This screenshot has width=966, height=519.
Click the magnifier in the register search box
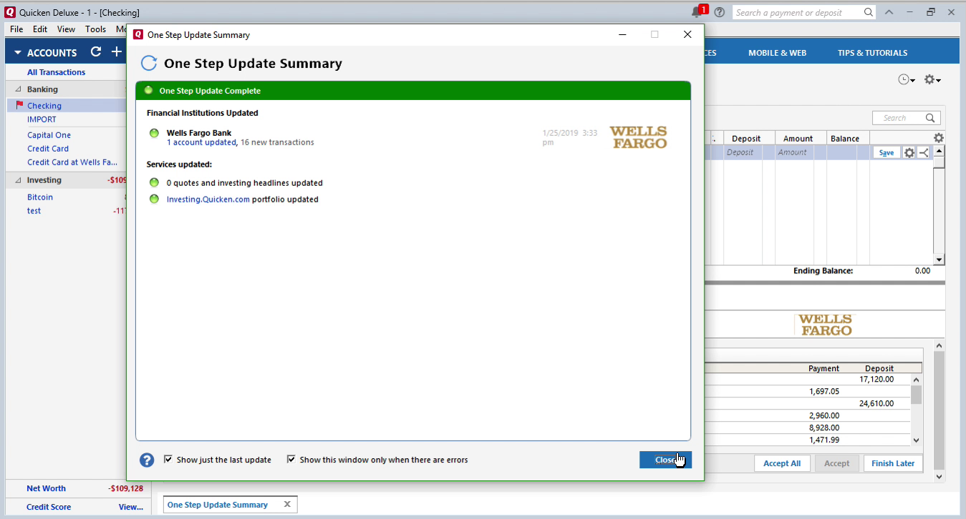tap(930, 118)
